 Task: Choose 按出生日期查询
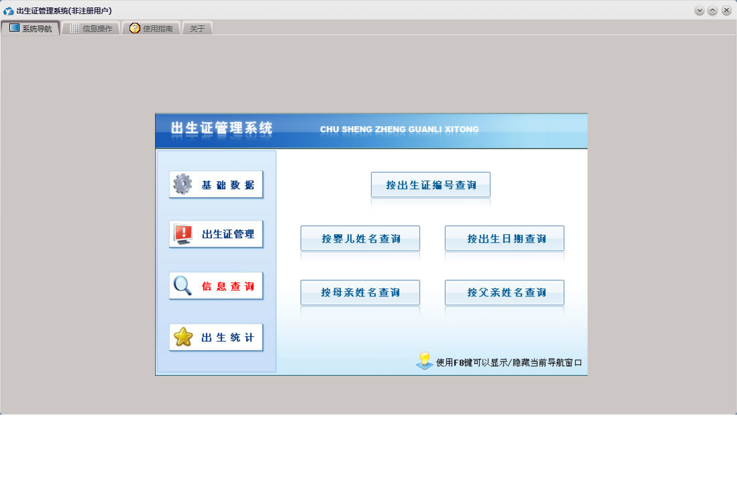click(x=504, y=238)
